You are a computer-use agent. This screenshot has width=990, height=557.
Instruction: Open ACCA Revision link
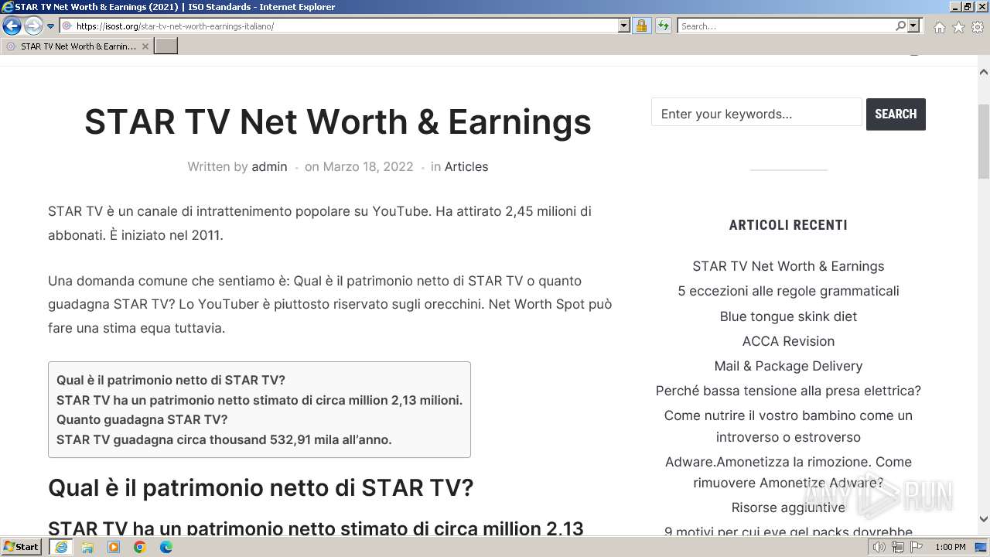[788, 341]
